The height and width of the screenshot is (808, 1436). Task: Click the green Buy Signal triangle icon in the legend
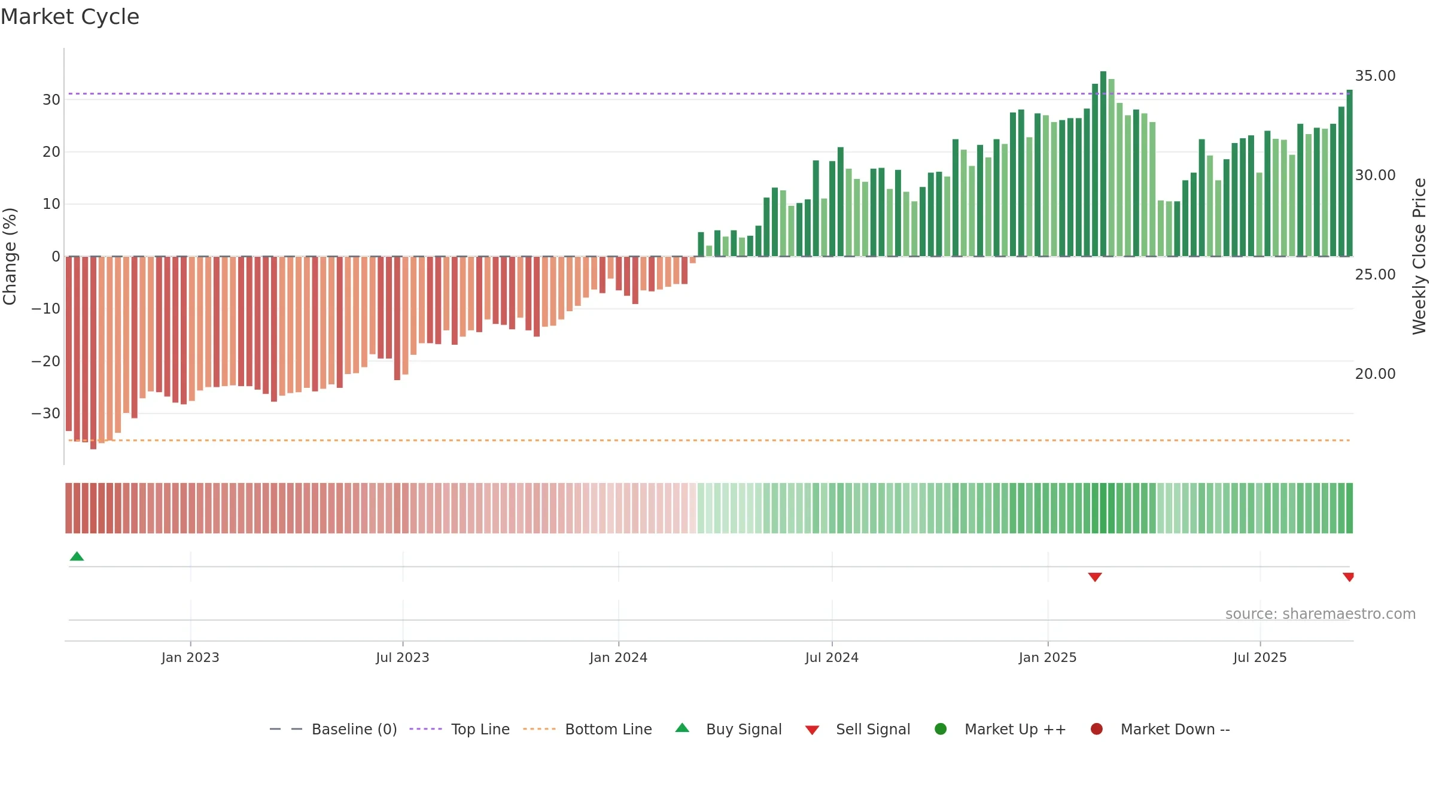(x=682, y=728)
